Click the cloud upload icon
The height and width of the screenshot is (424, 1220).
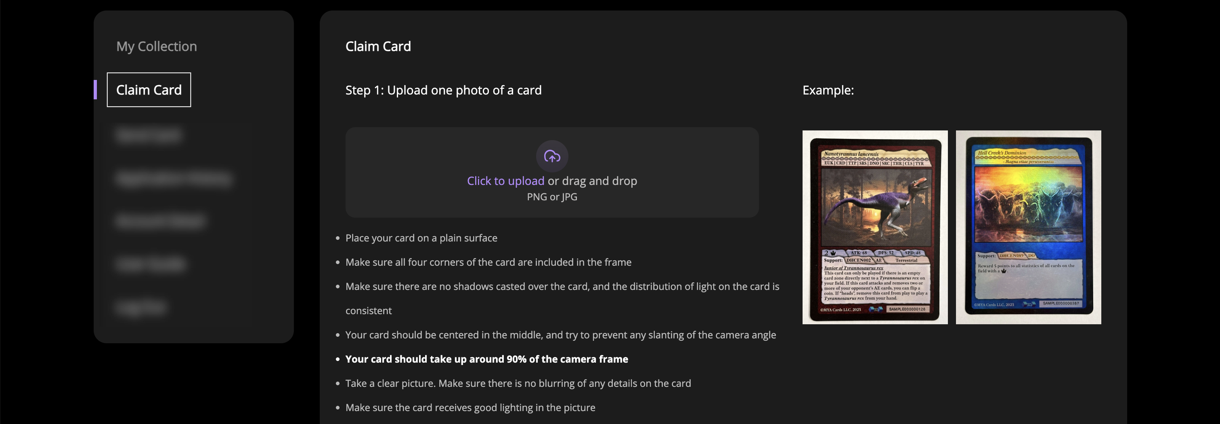552,156
